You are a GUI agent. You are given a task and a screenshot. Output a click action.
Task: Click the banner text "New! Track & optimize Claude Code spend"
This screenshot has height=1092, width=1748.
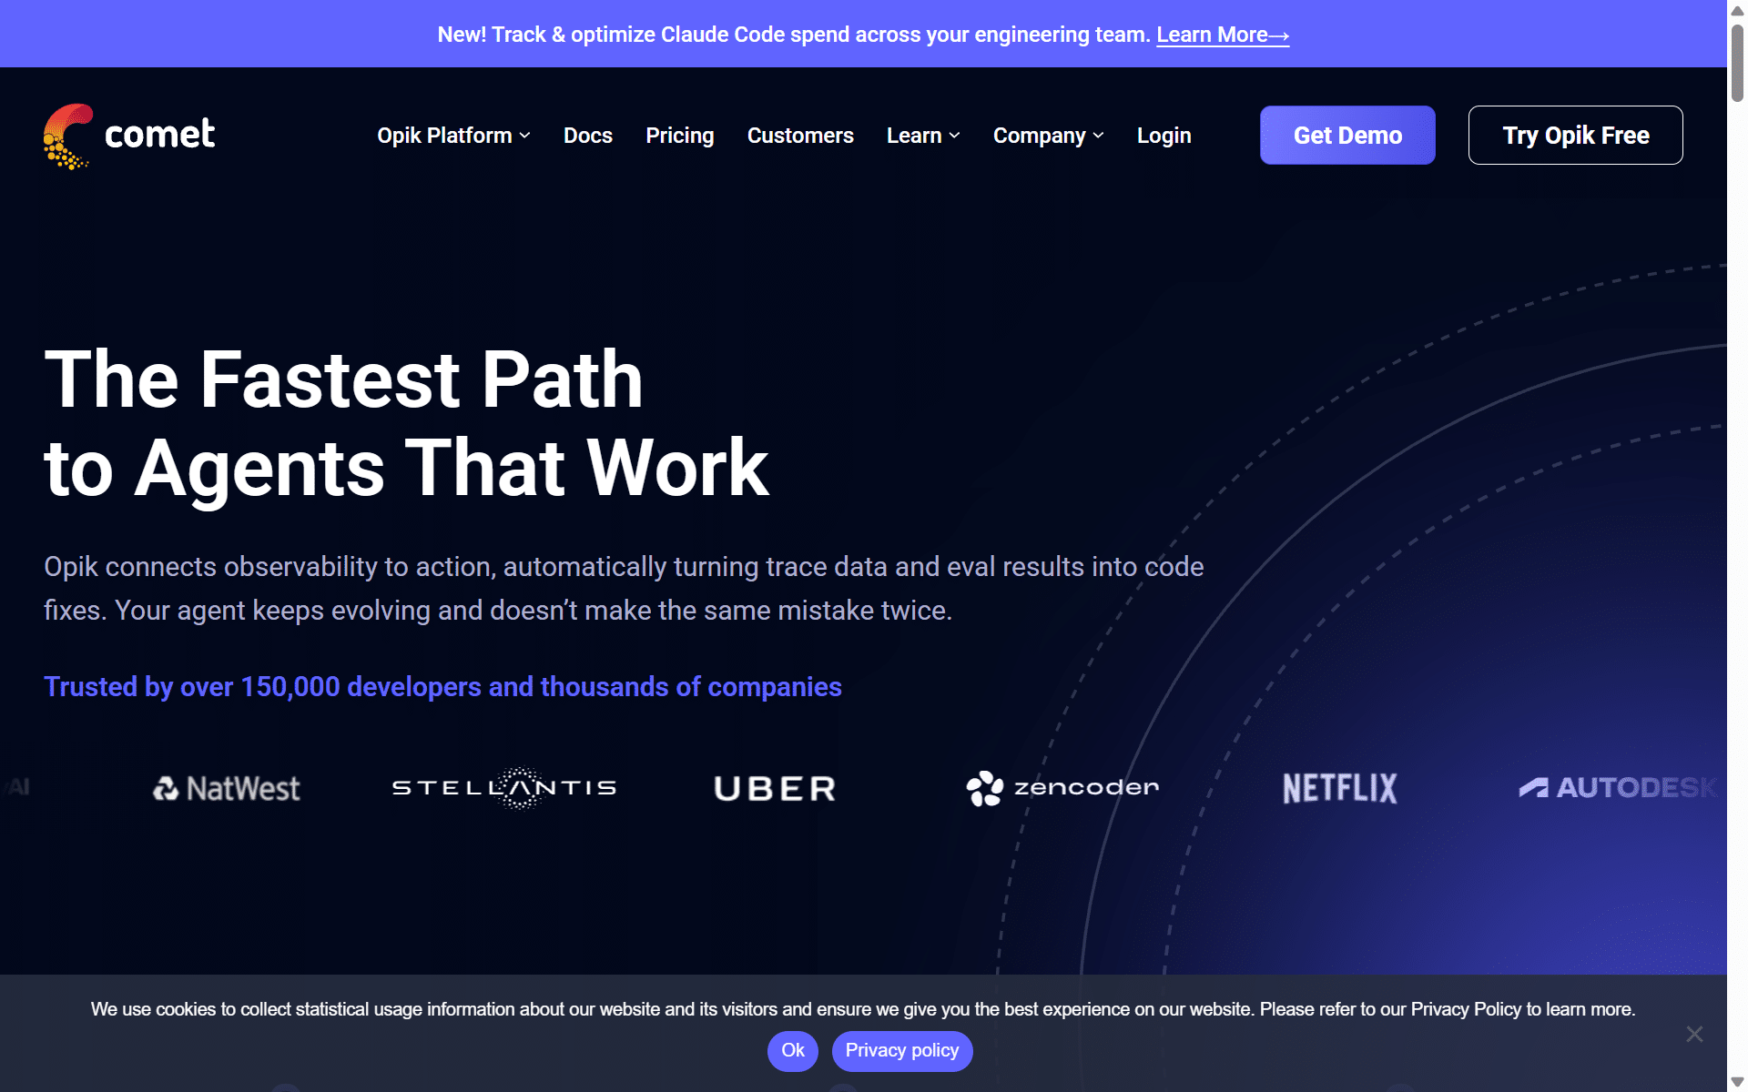pyautogui.click(x=794, y=35)
